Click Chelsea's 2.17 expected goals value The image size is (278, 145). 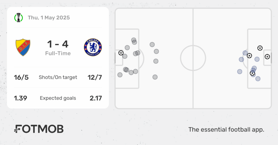click(96, 98)
